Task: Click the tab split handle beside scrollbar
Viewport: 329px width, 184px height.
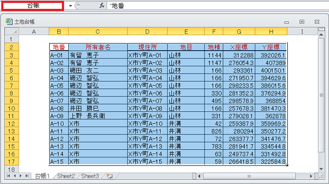Action: (x=194, y=176)
